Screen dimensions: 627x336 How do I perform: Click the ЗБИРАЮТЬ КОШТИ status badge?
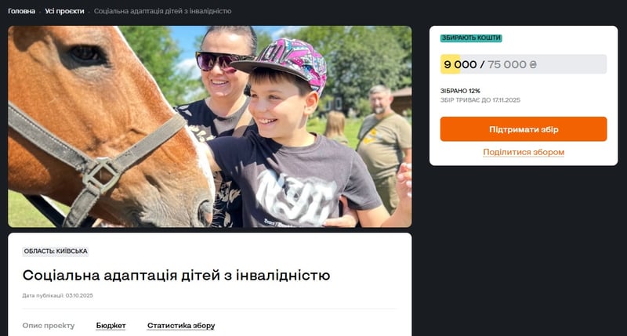(x=471, y=38)
